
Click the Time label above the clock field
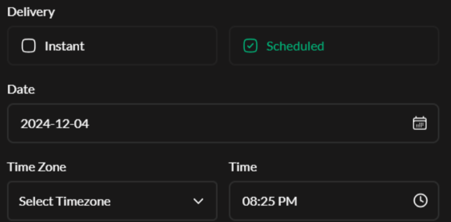243,167
